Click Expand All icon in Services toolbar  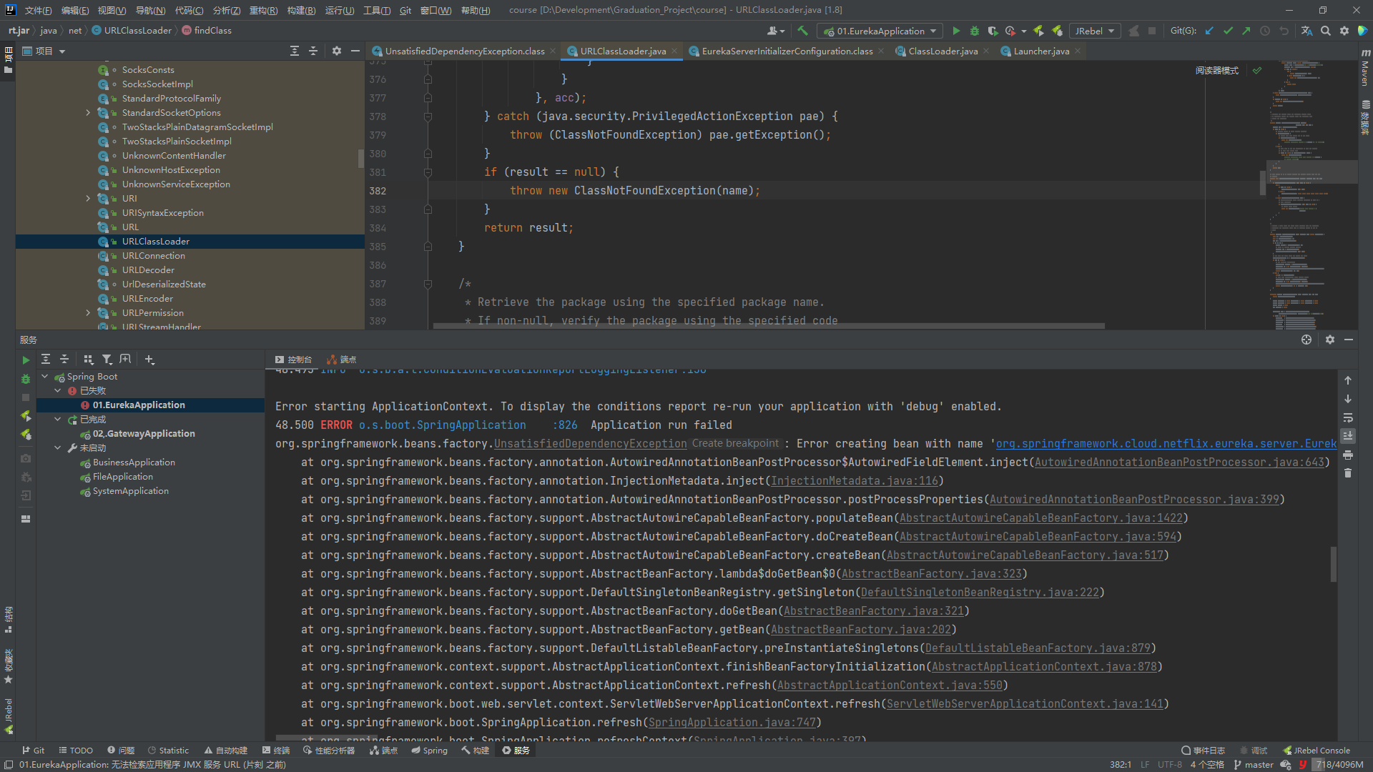[x=46, y=360]
